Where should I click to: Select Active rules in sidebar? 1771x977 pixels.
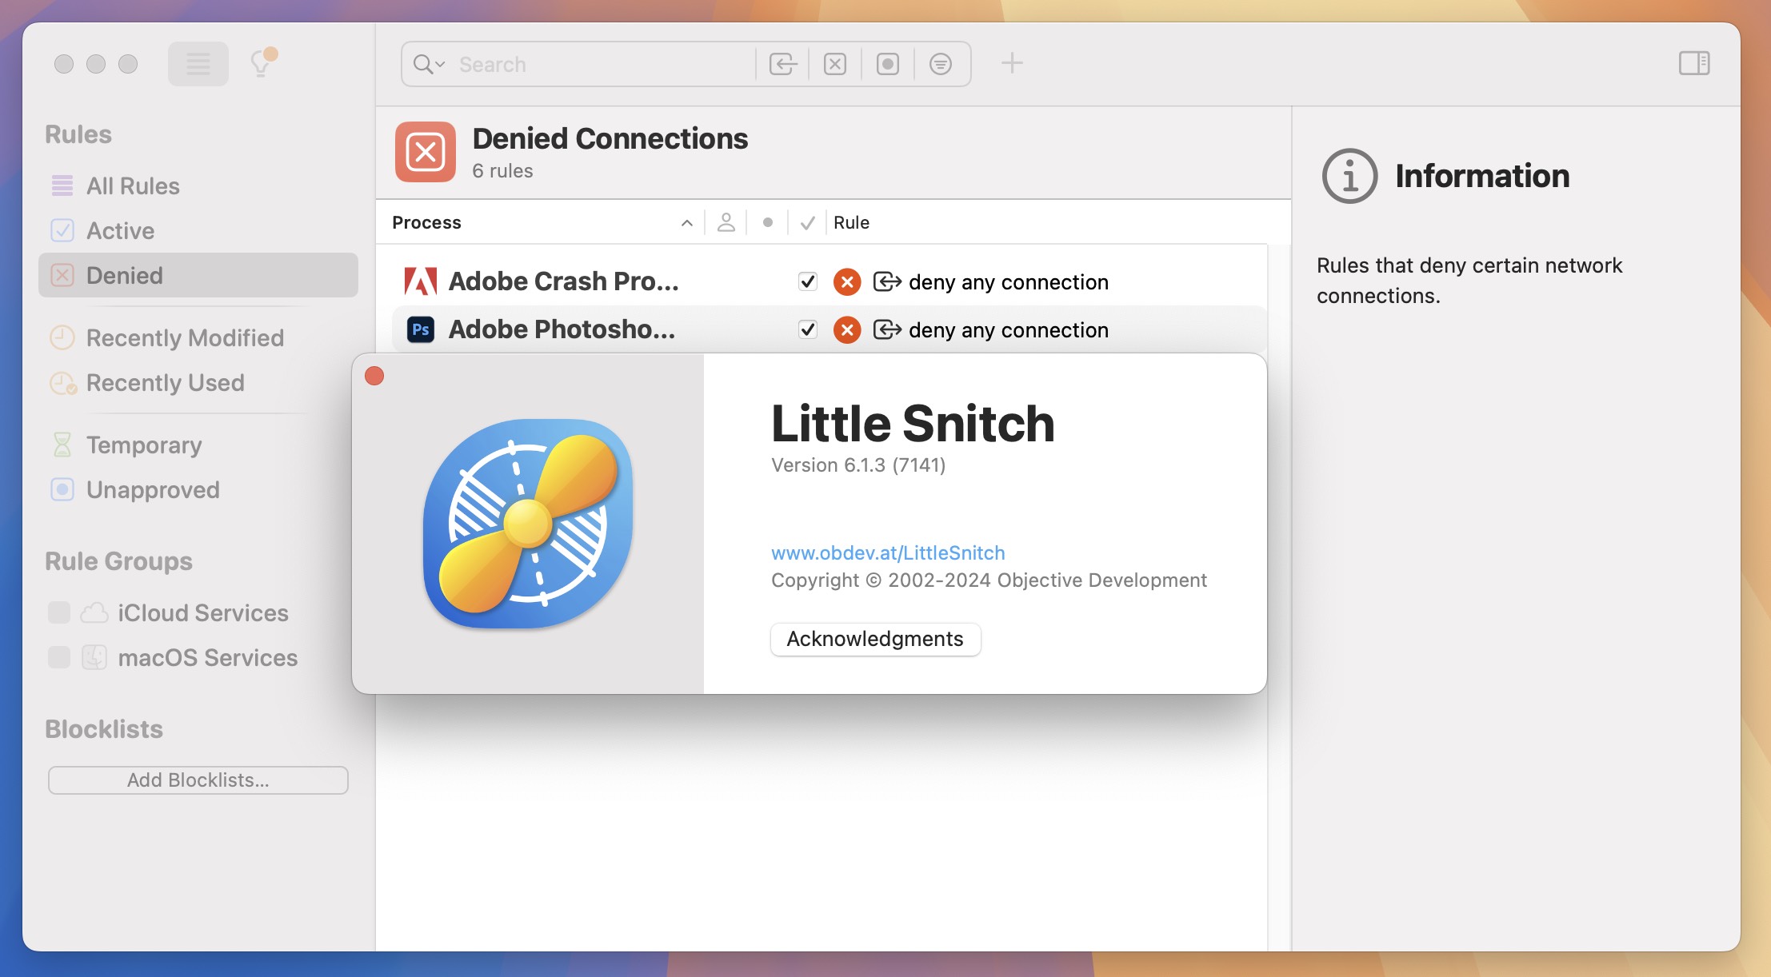(198, 230)
